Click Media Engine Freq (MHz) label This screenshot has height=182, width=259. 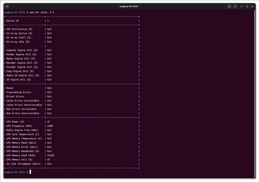click(22, 130)
